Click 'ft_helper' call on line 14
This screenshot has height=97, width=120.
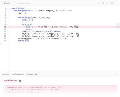coord(23,38)
